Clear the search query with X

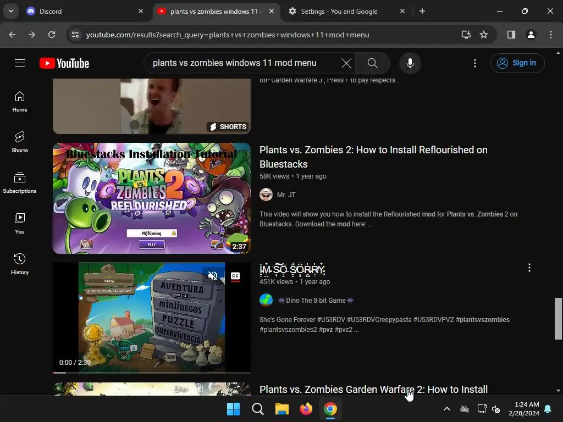coord(346,63)
